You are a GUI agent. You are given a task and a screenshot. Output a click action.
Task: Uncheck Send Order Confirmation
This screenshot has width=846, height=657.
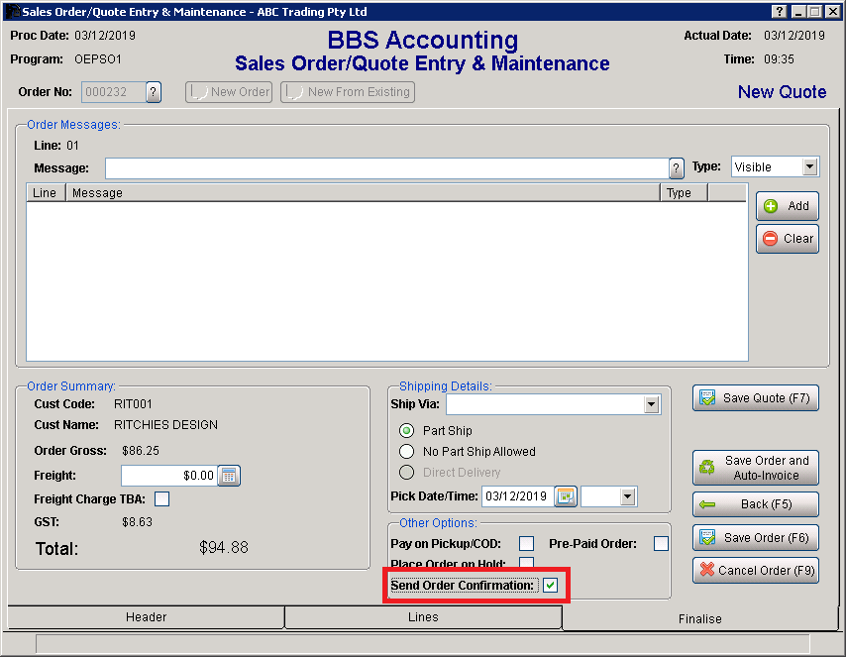(x=551, y=586)
